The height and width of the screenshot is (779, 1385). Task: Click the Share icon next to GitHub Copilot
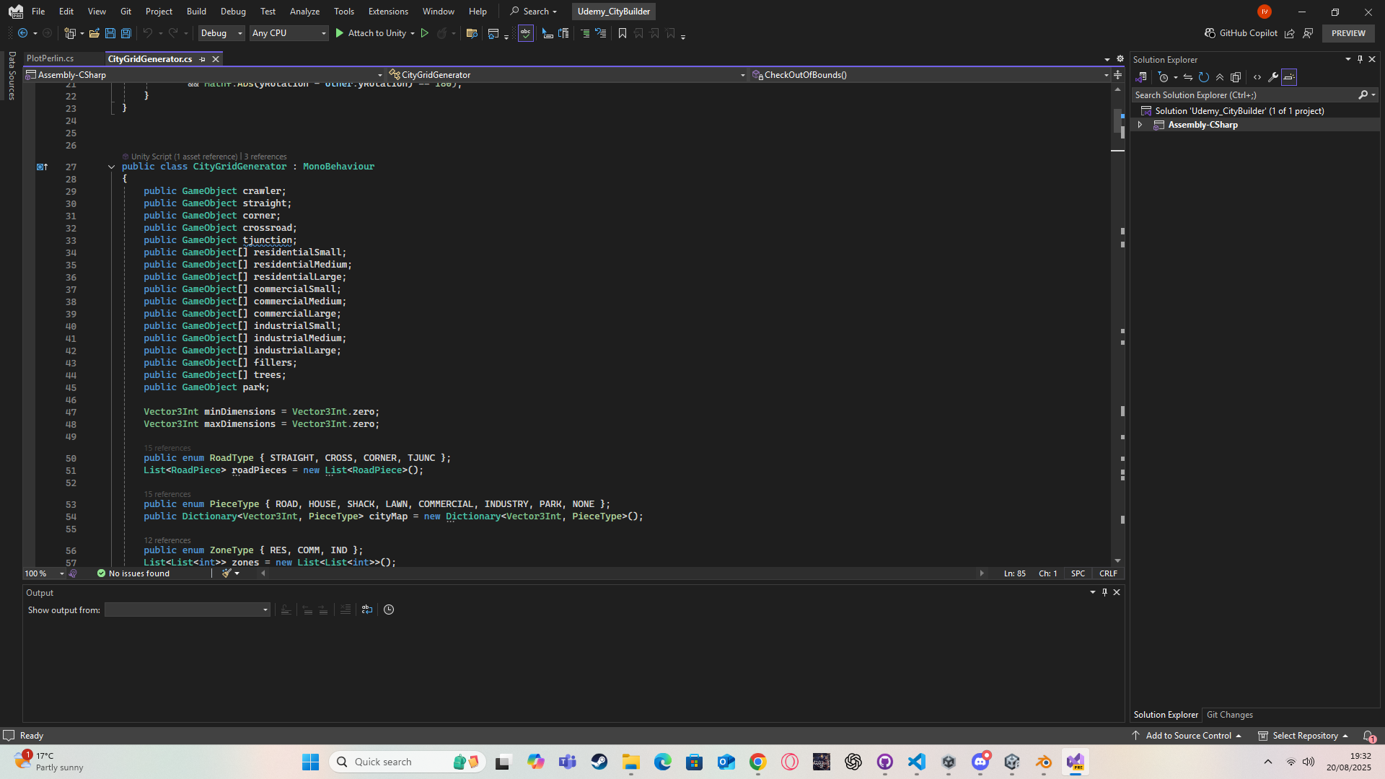click(x=1289, y=33)
